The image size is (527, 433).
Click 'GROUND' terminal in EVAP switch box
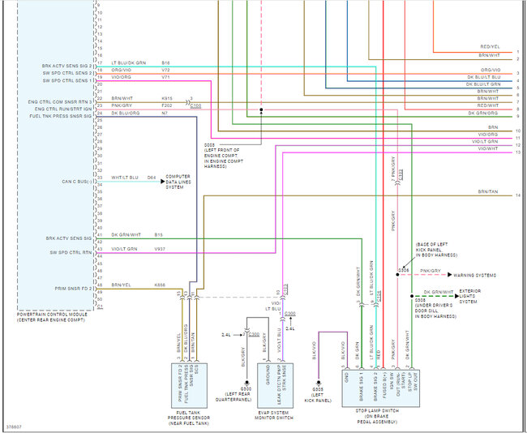[268, 375]
